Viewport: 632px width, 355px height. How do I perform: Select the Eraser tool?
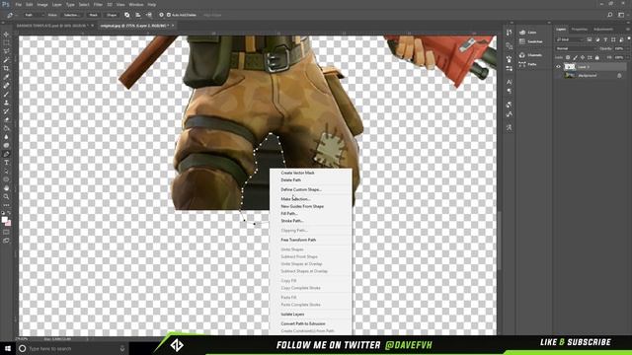(7, 120)
